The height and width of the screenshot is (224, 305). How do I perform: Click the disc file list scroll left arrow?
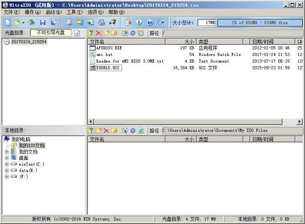point(91,121)
